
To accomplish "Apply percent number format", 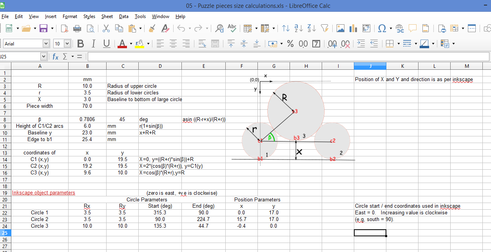I will (290, 44).
